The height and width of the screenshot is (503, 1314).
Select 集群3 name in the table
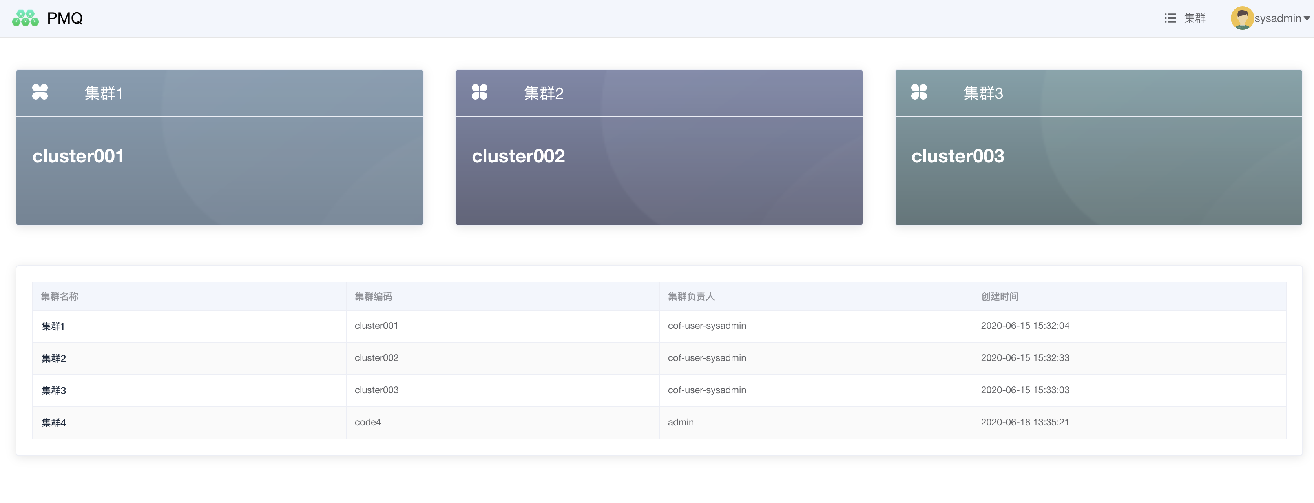click(x=53, y=391)
